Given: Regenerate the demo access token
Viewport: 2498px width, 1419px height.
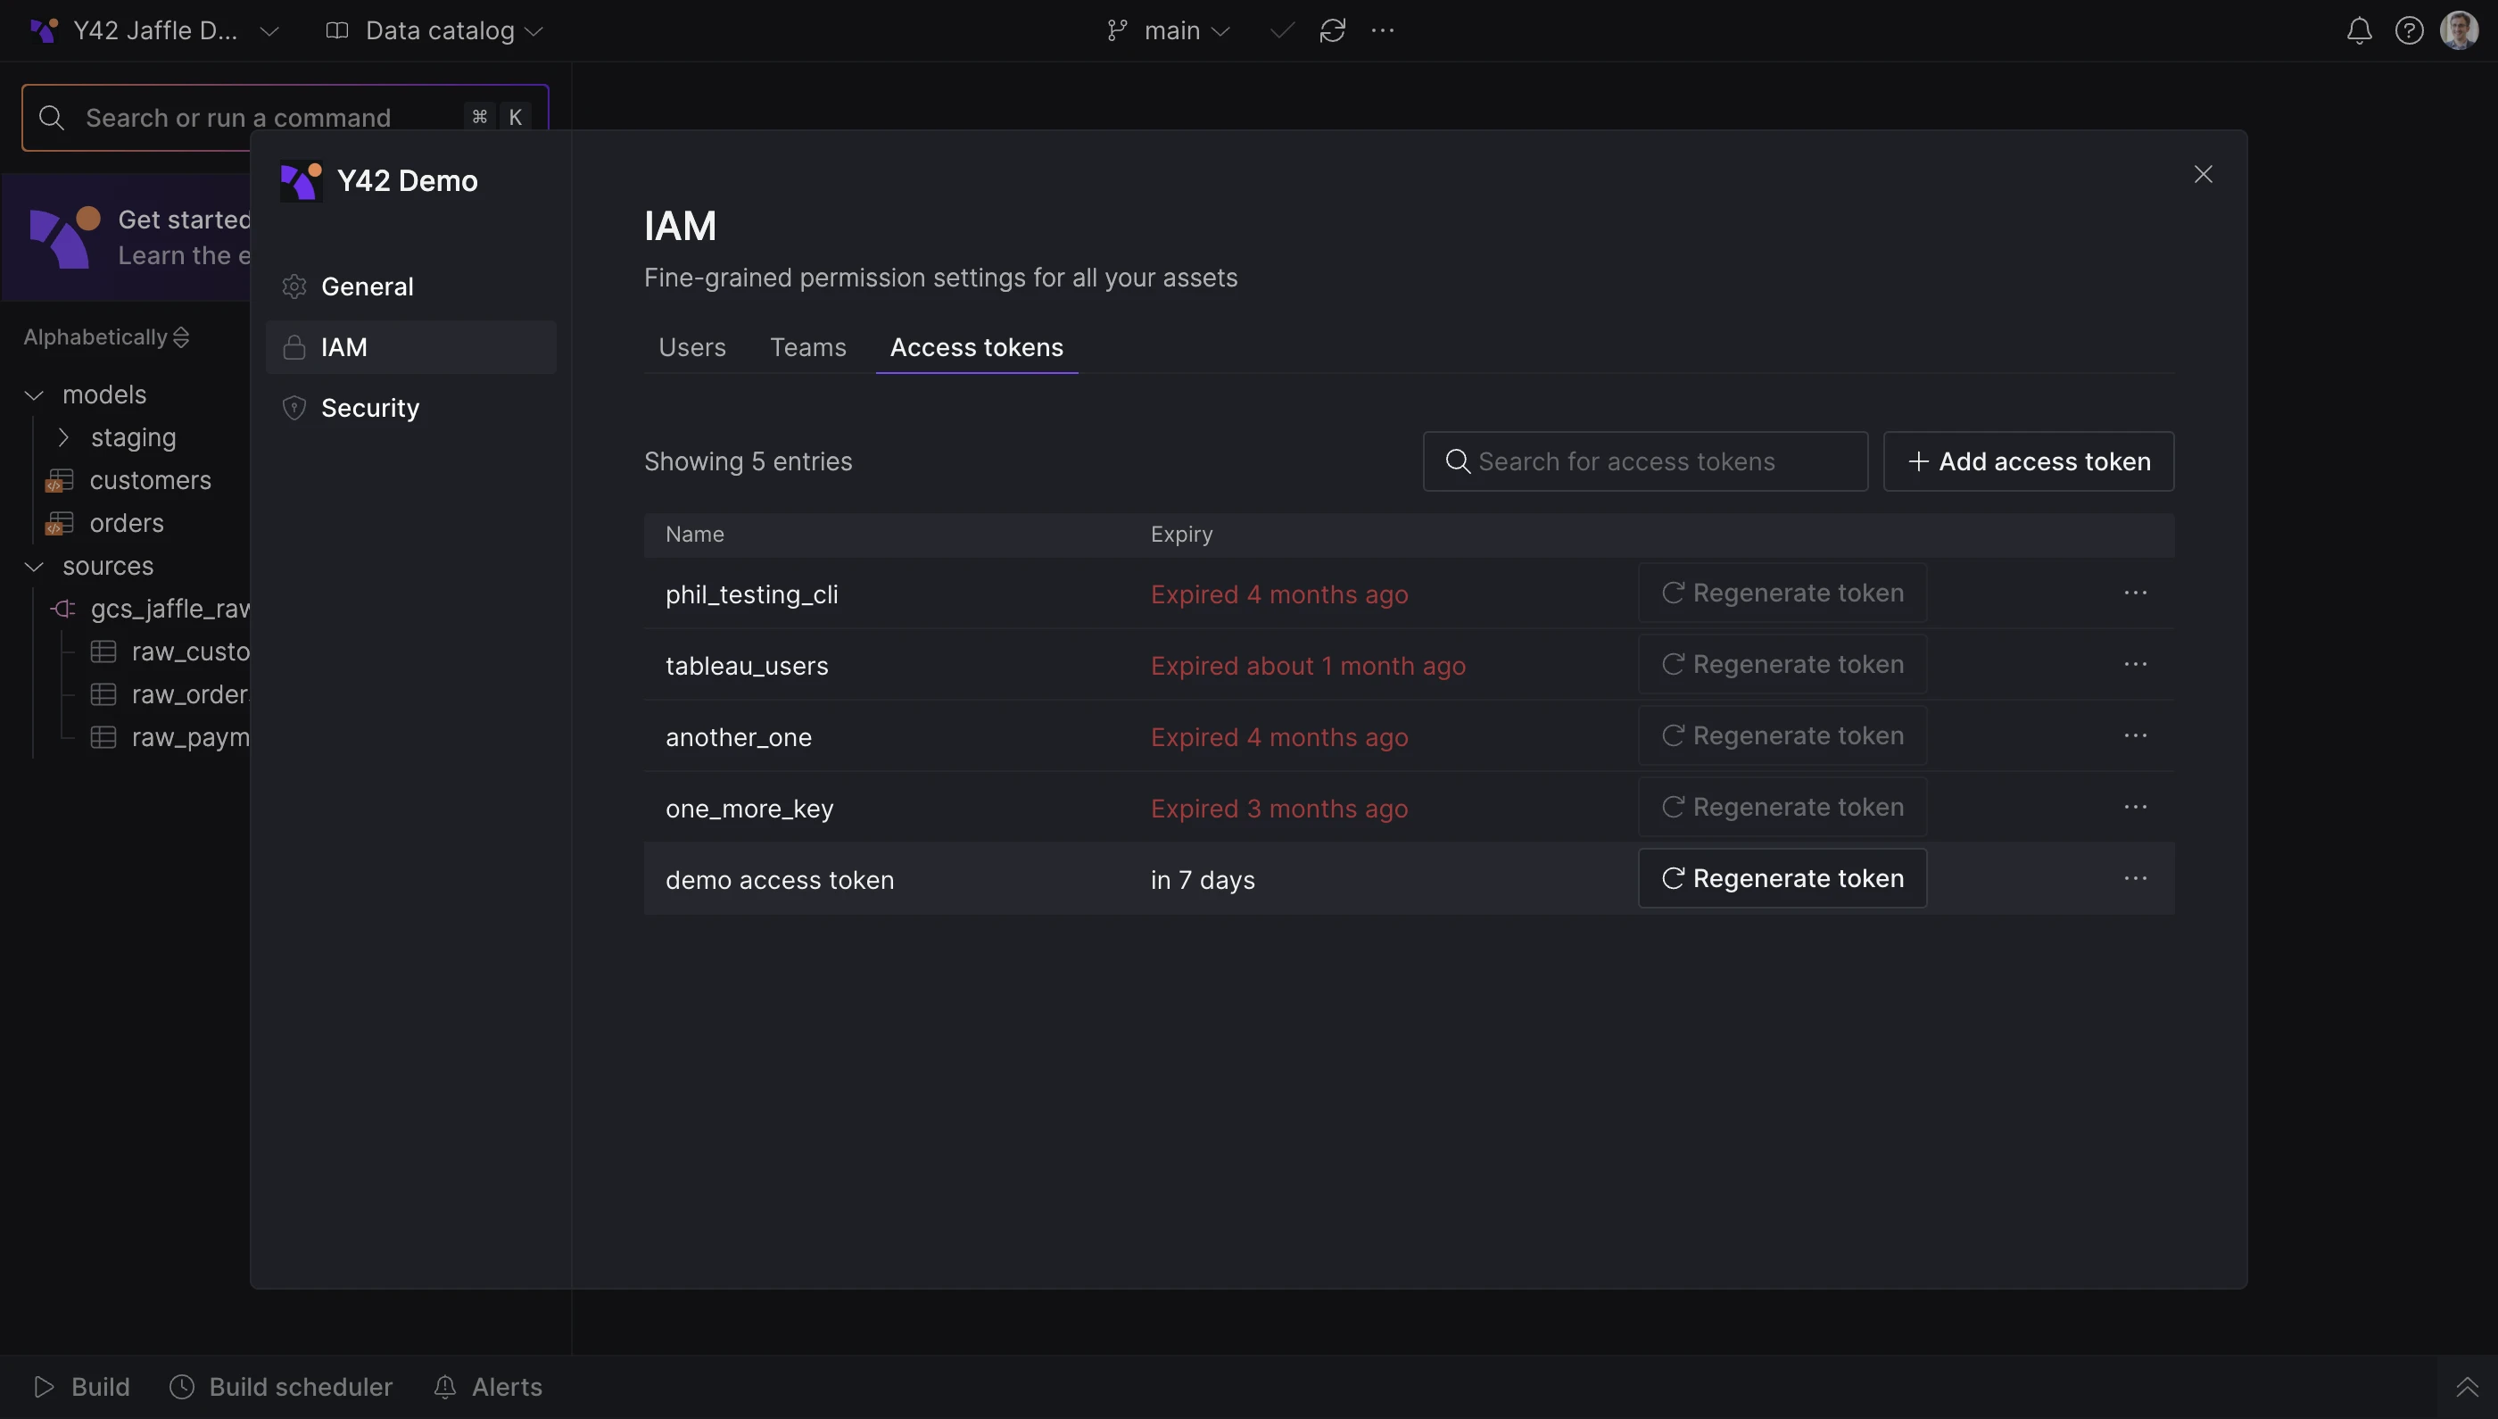Looking at the screenshot, I should tap(1781, 877).
